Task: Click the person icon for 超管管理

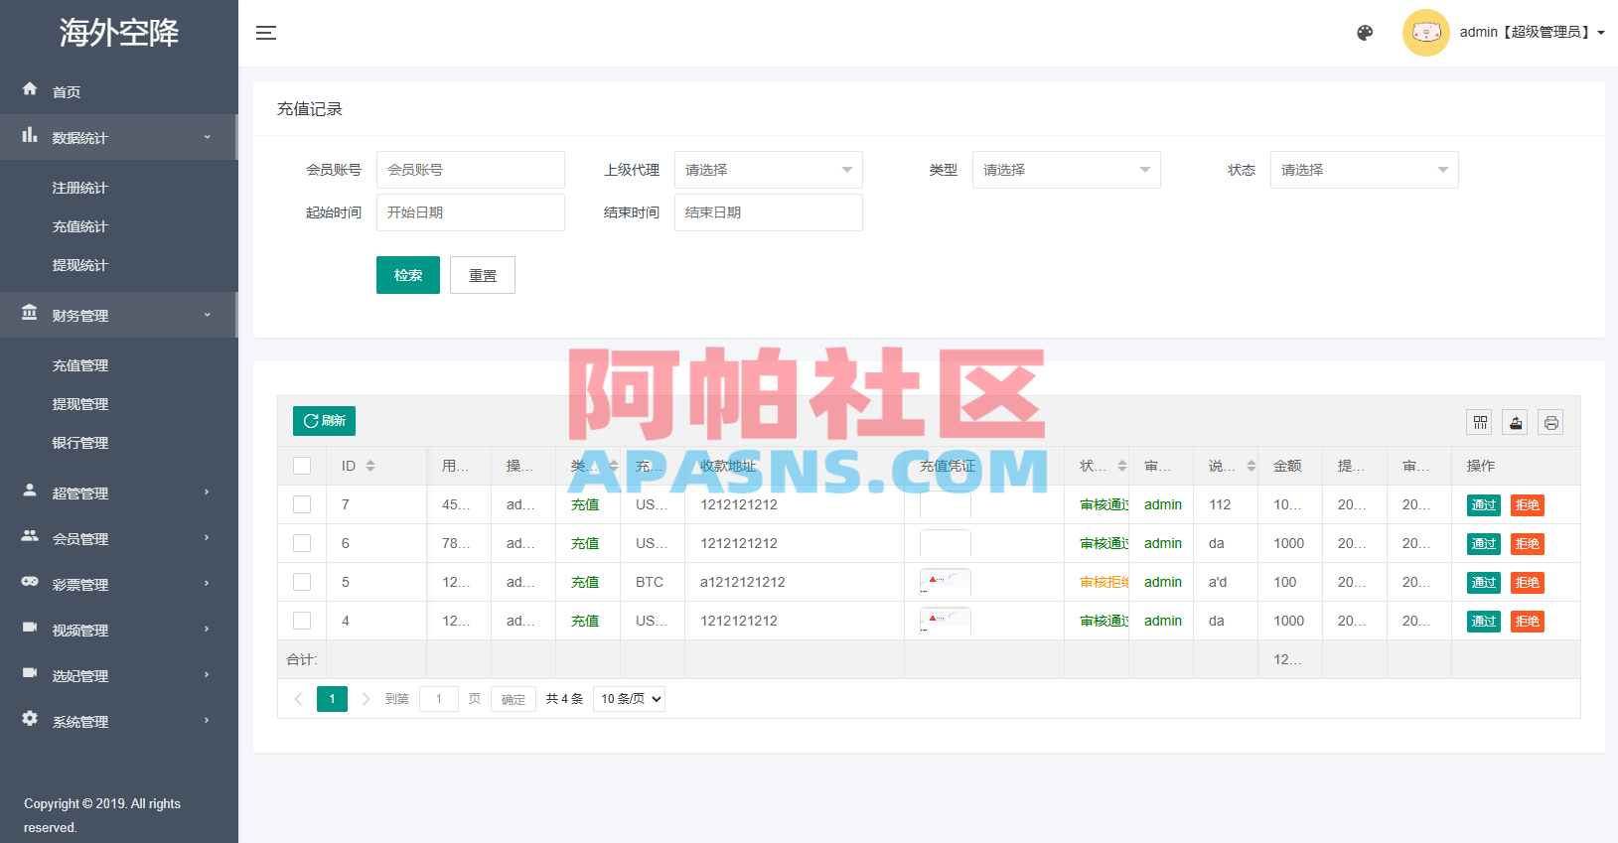Action: pyautogui.click(x=30, y=491)
